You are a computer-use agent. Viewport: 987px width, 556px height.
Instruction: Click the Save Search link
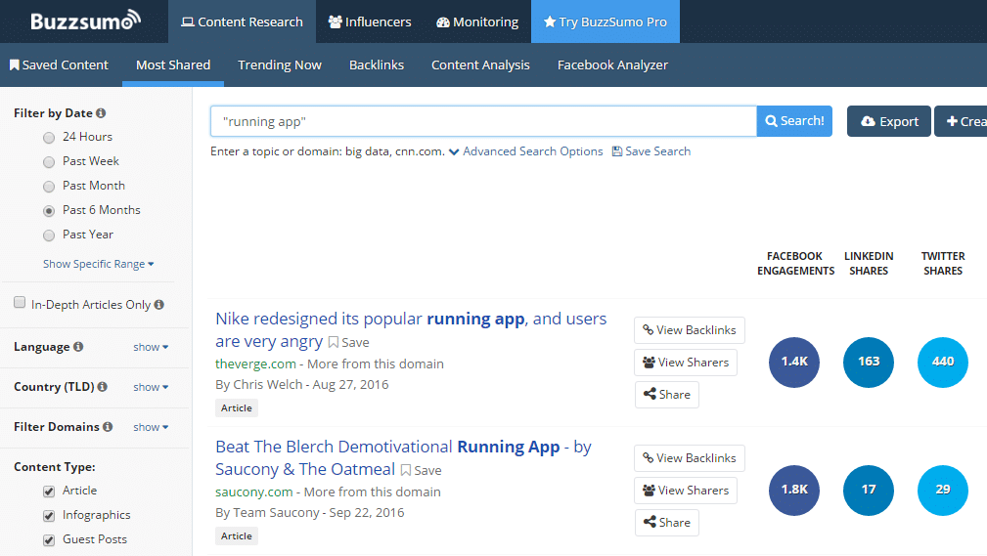(651, 151)
